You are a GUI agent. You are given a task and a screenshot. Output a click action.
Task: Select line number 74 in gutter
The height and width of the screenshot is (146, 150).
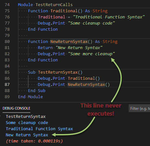[x=7, y=5]
